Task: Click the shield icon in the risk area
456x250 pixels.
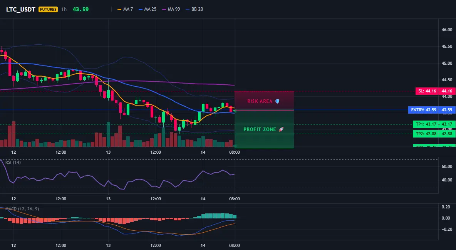Action: coord(277,101)
